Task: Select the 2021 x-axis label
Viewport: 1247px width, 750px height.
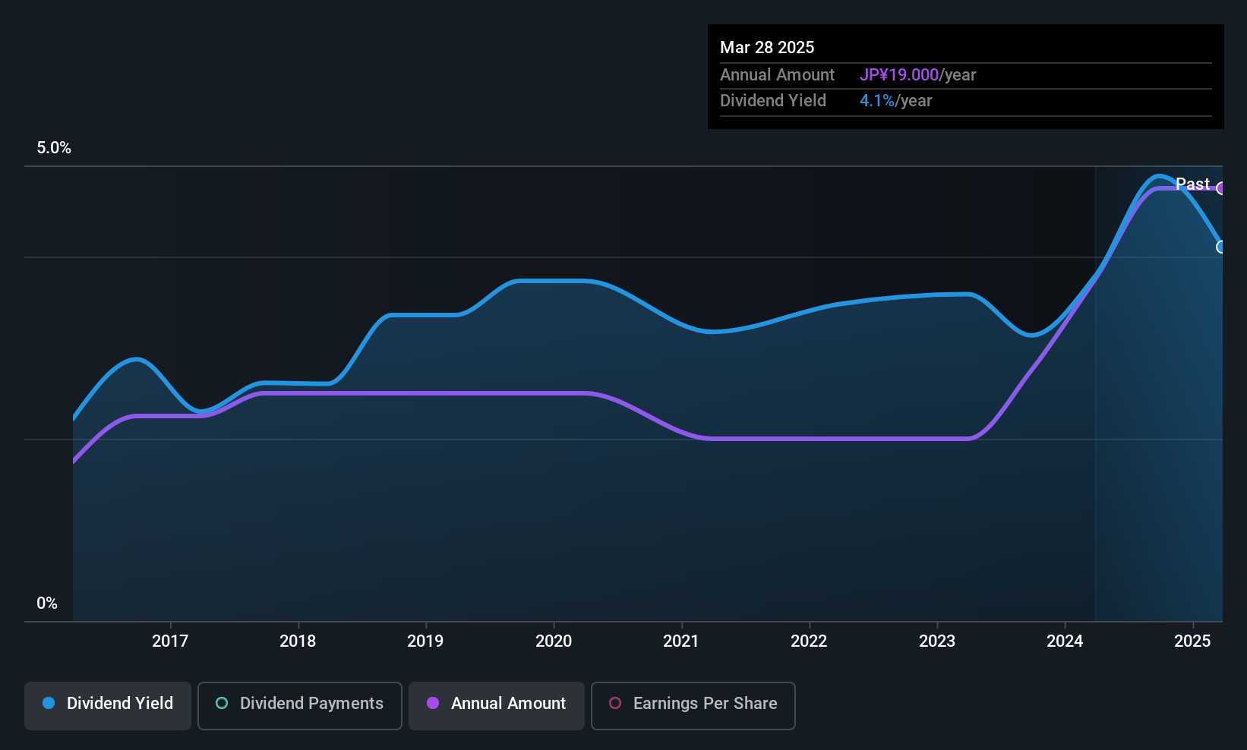Action: [681, 641]
